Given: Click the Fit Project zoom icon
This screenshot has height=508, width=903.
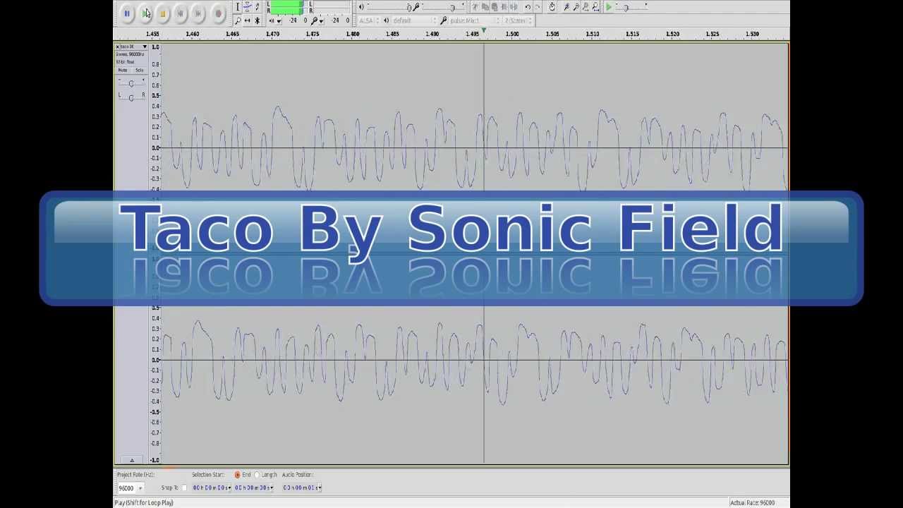Looking at the screenshot, I should click(x=596, y=7).
